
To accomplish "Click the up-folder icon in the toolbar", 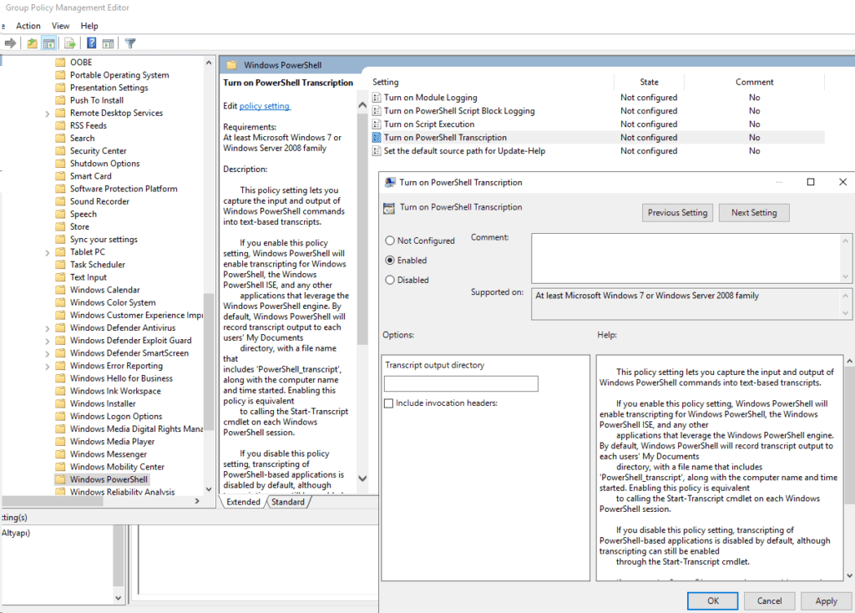I will [x=32, y=43].
